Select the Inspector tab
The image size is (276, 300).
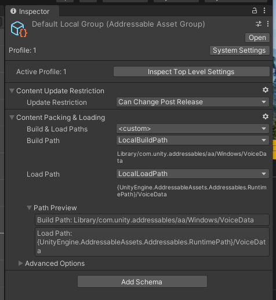[32, 11]
